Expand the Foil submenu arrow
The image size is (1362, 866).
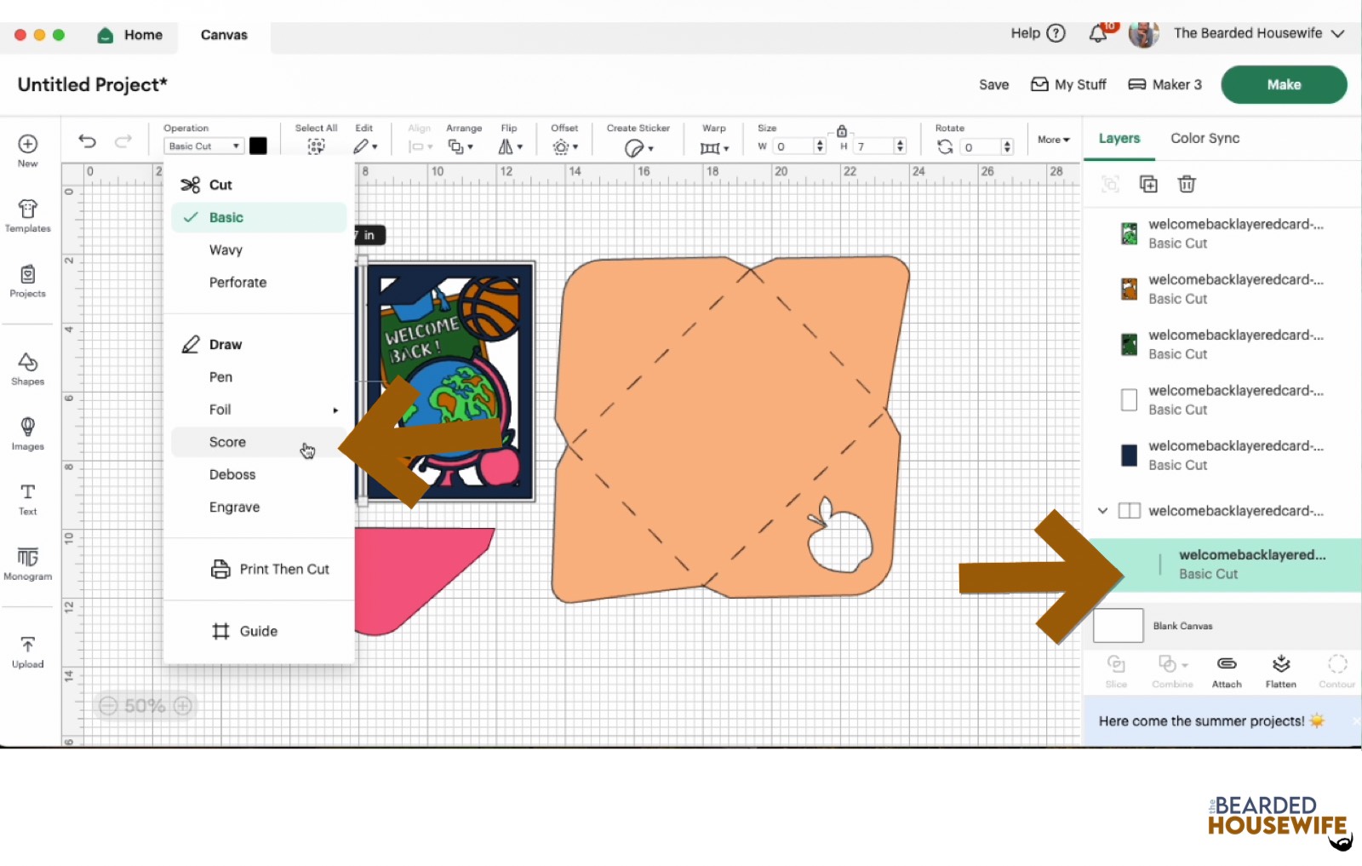click(x=335, y=410)
